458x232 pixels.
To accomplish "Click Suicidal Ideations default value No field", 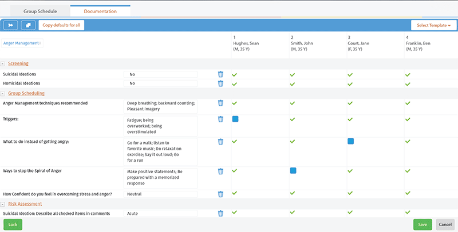I will pyautogui.click(x=160, y=74).
